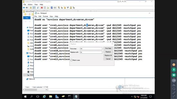Click the microphone icon in side meeting panel

pos(174,70)
